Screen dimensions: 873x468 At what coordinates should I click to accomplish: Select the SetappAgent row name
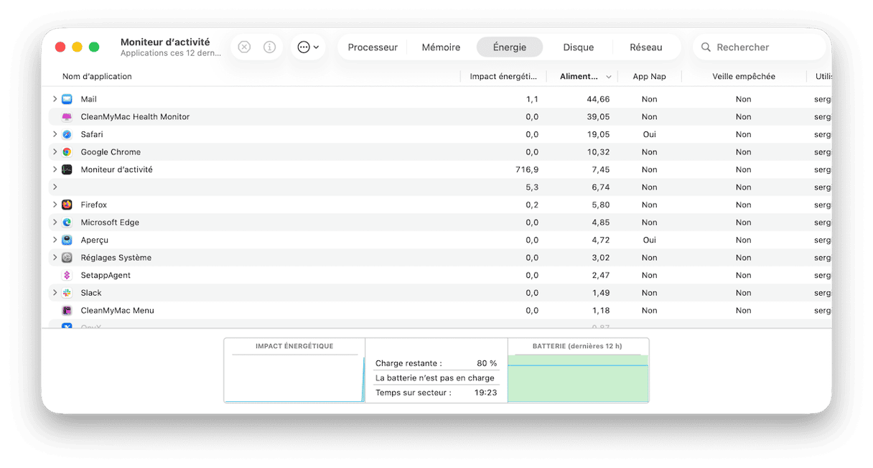click(106, 276)
